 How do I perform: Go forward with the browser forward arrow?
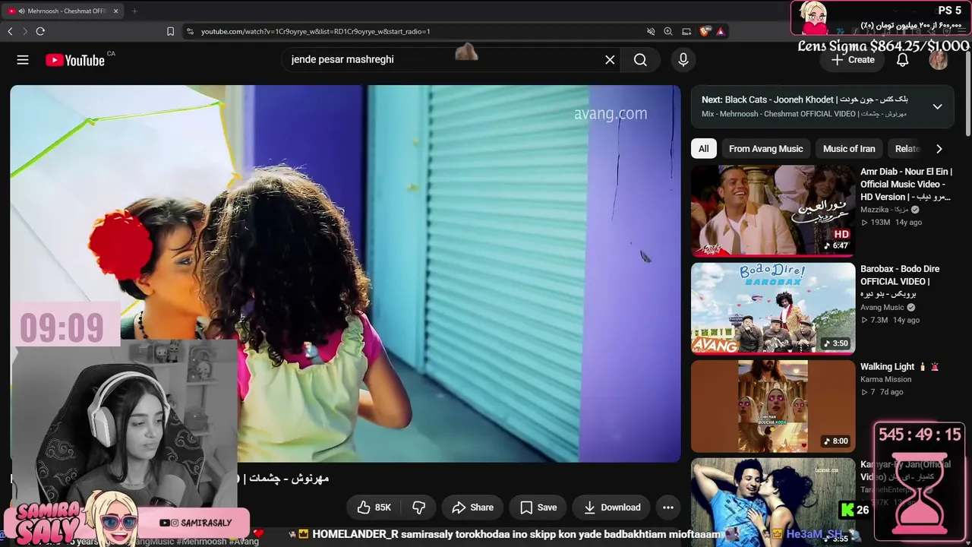(x=24, y=31)
